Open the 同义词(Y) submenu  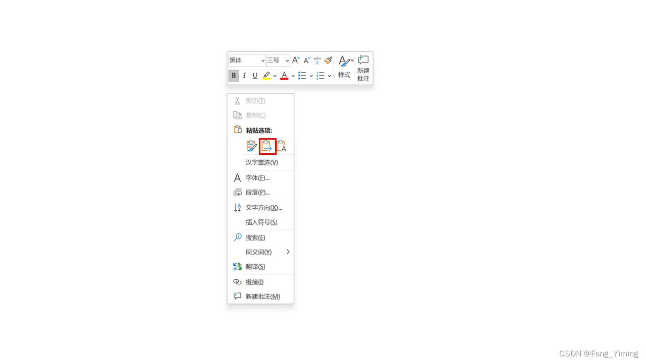pos(259,252)
